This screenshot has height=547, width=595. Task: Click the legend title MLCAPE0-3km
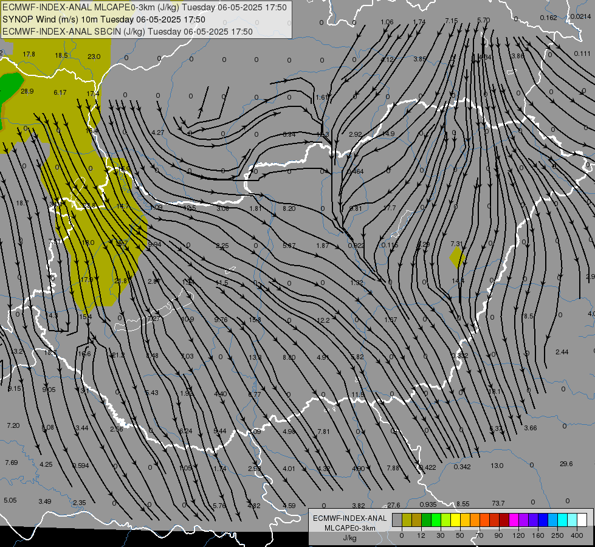click(x=349, y=528)
